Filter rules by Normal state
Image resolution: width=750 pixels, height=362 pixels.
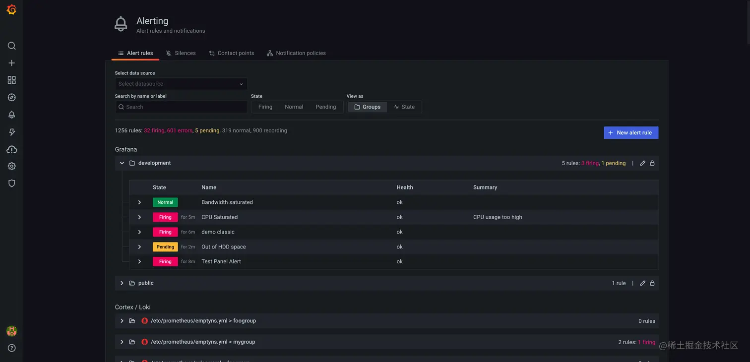(x=294, y=107)
